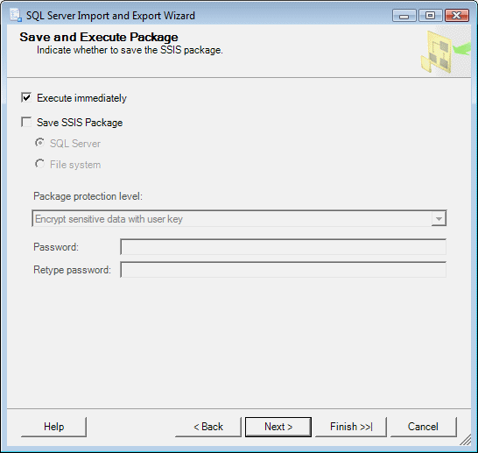Click the wizard icon in title bar
Screen dimensions: 478x453
(x=16, y=16)
